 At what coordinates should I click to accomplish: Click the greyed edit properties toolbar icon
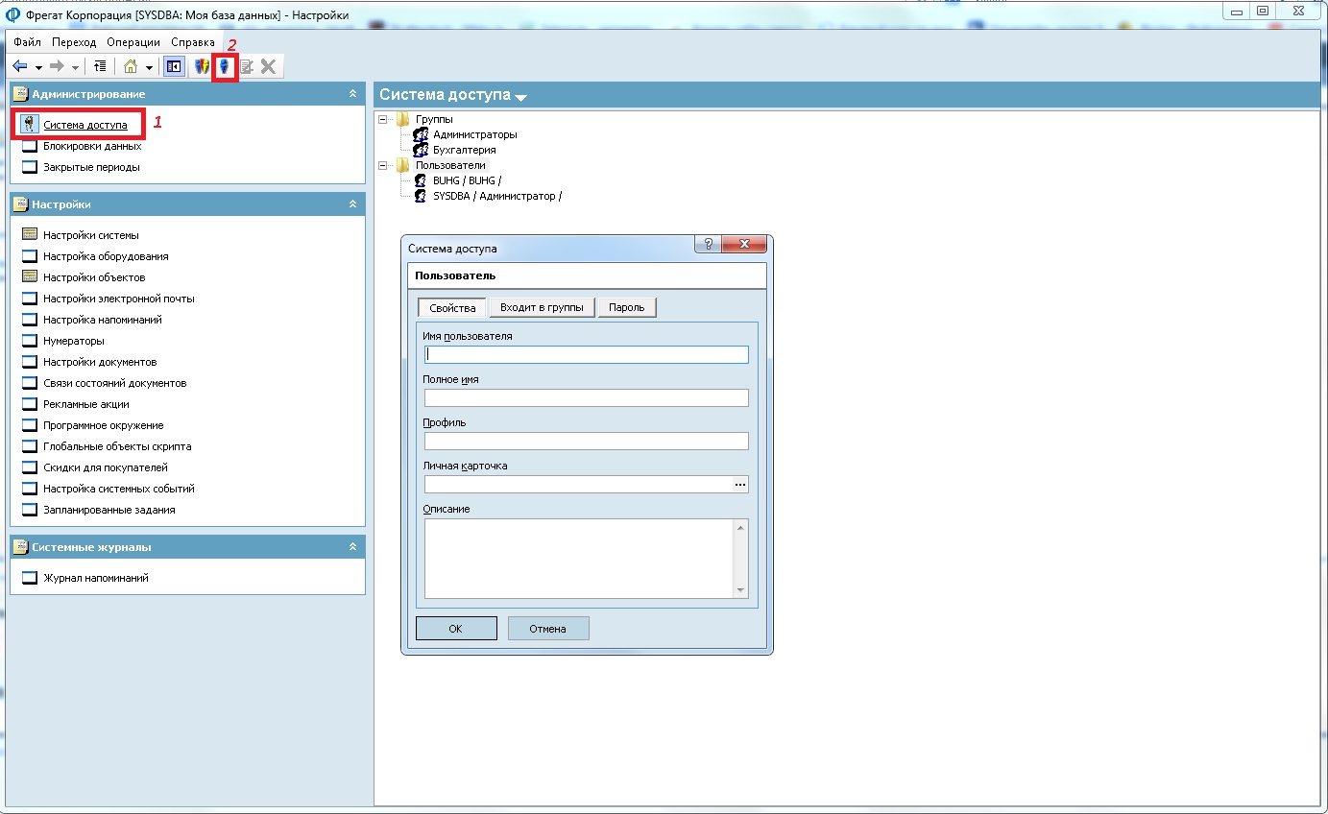tap(247, 66)
